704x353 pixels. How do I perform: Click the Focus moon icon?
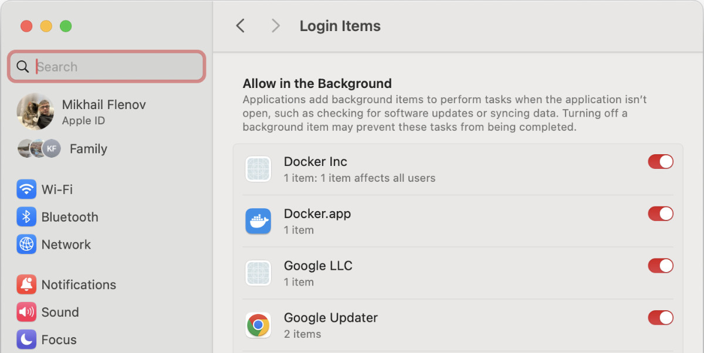[x=26, y=340]
